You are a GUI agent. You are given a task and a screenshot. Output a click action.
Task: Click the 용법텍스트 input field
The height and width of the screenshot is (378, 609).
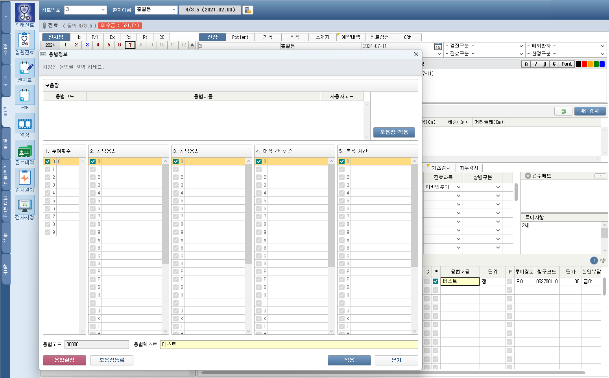pos(289,345)
